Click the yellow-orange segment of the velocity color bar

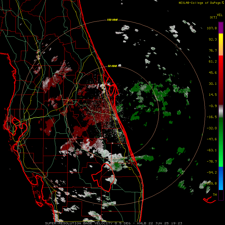pos(221,44)
